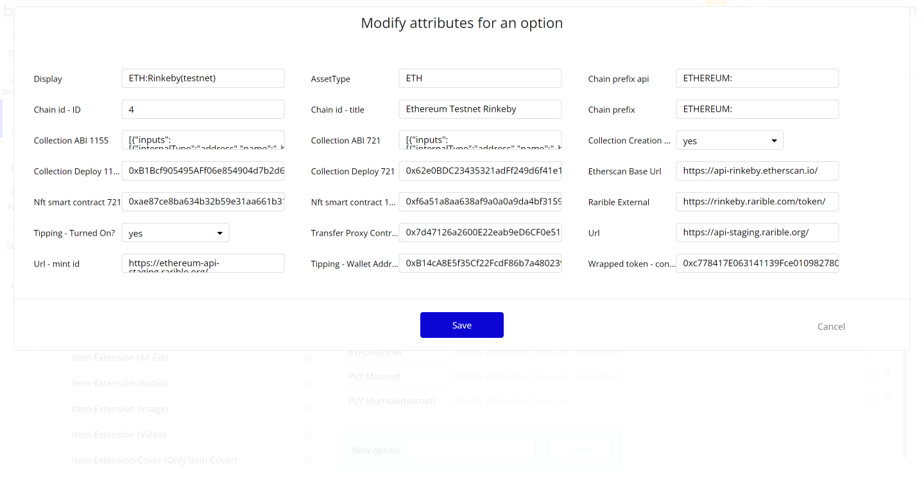Click the delete icon beside Item-Extension (Video)
Screen dimensions: 924x483
[x=308, y=434]
